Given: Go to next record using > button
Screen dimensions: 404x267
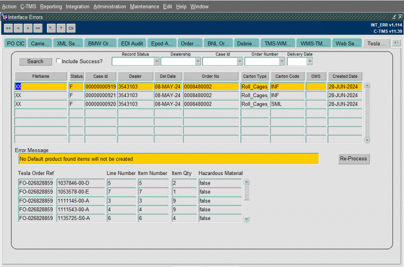Looking at the screenshot, I should tap(28, 28).
